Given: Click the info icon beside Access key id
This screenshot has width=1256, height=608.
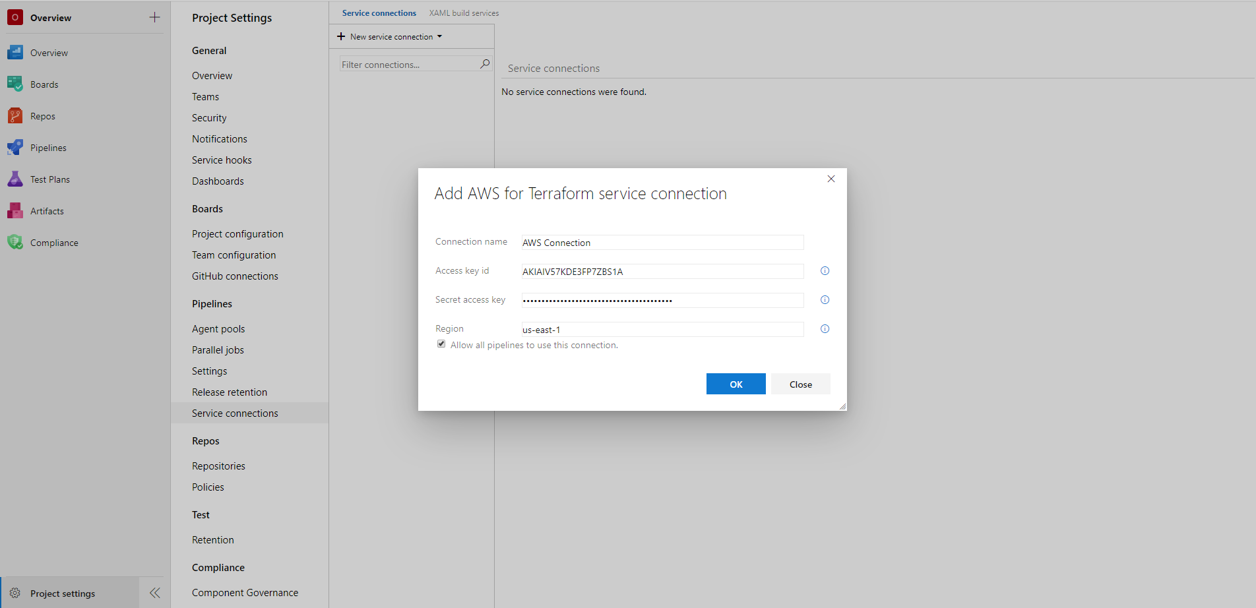Looking at the screenshot, I should coord(824,270).
